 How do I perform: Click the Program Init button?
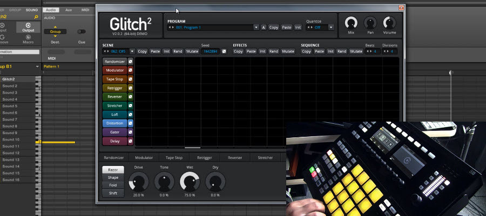pos(298,27)
